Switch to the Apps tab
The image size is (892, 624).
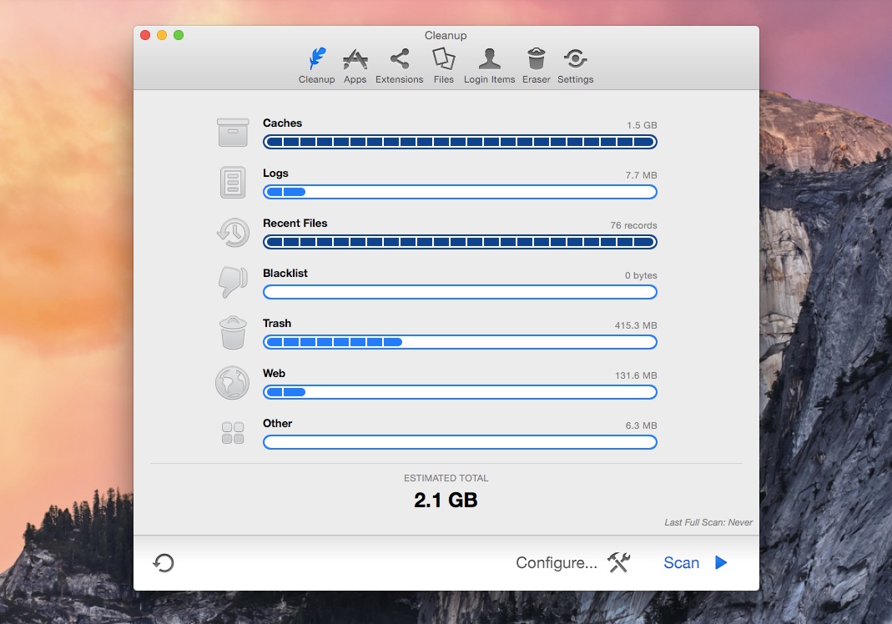point(355,66)
